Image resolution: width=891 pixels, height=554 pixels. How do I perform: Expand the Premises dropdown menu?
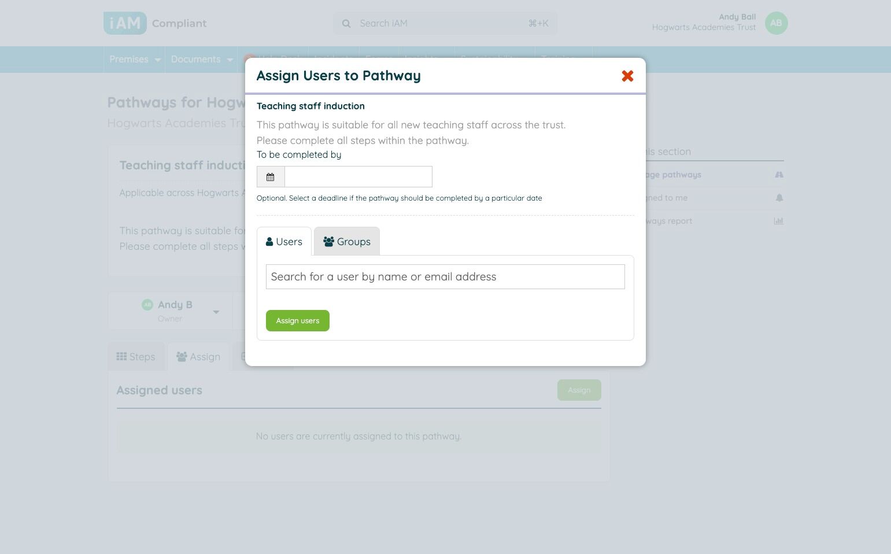pos(135,60)
